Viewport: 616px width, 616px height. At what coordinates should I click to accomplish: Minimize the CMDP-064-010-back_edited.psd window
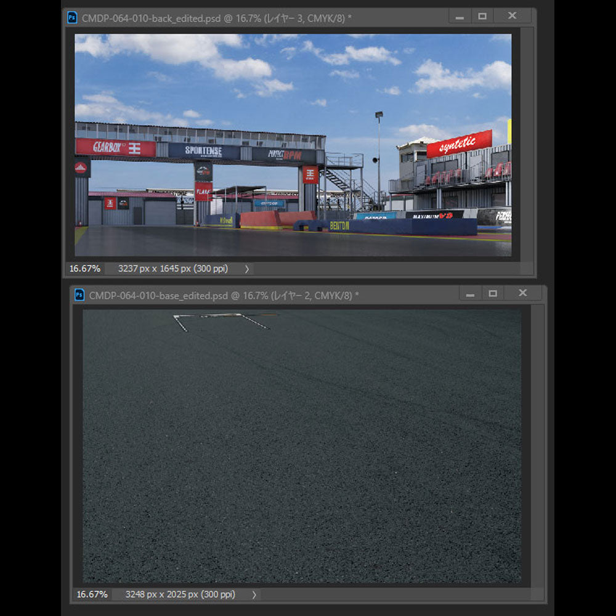point(460,17)
